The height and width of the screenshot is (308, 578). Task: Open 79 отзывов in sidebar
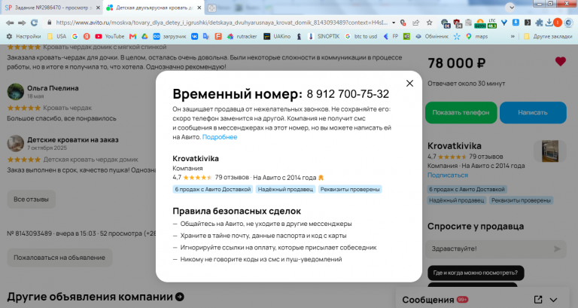pyautogui.click(x=486, y=157)
